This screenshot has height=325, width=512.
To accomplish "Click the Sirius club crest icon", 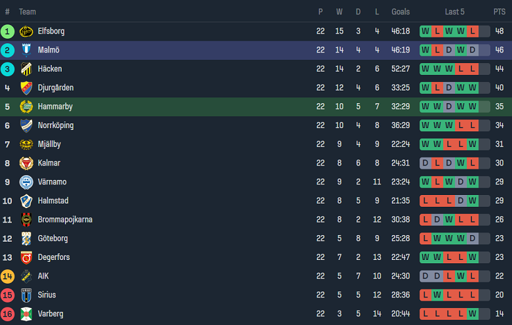I will [x=26, y=295].
